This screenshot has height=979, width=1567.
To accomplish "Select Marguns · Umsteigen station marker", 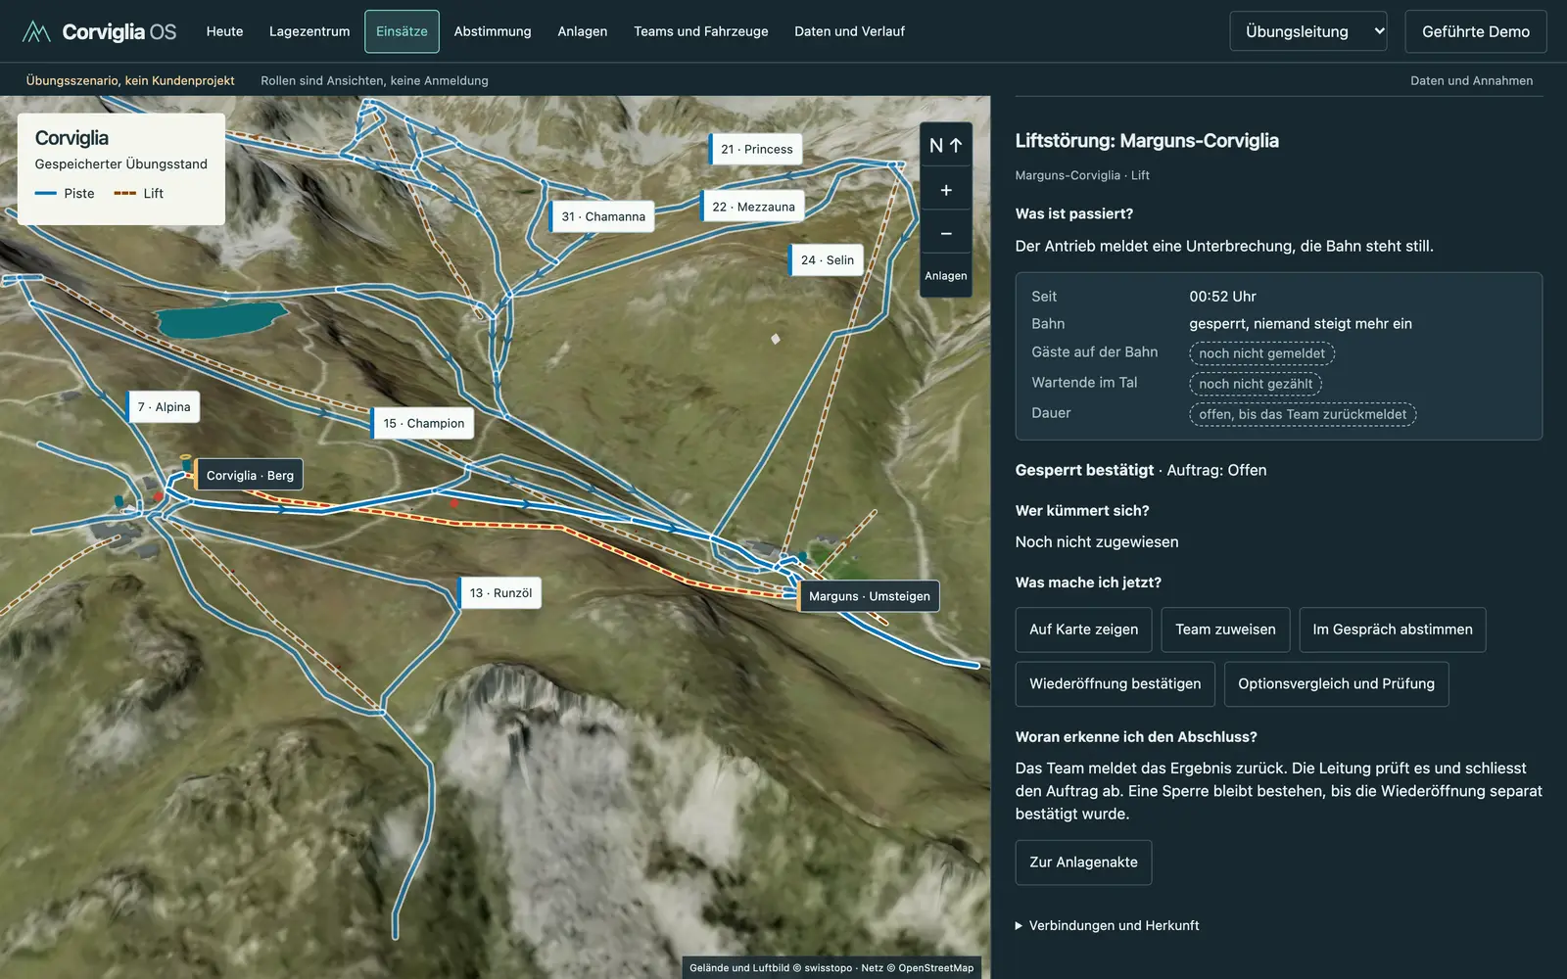I will 869,595.
